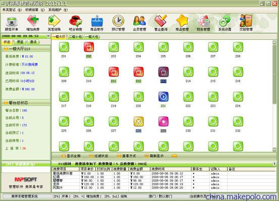The width and height of the screenshot is (279, 201).
Task: Click the 显示全部 button
Action: 71,156
